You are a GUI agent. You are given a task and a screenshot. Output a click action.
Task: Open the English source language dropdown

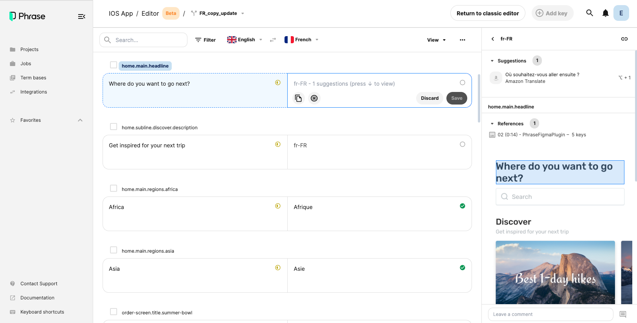tap(244, 40)
